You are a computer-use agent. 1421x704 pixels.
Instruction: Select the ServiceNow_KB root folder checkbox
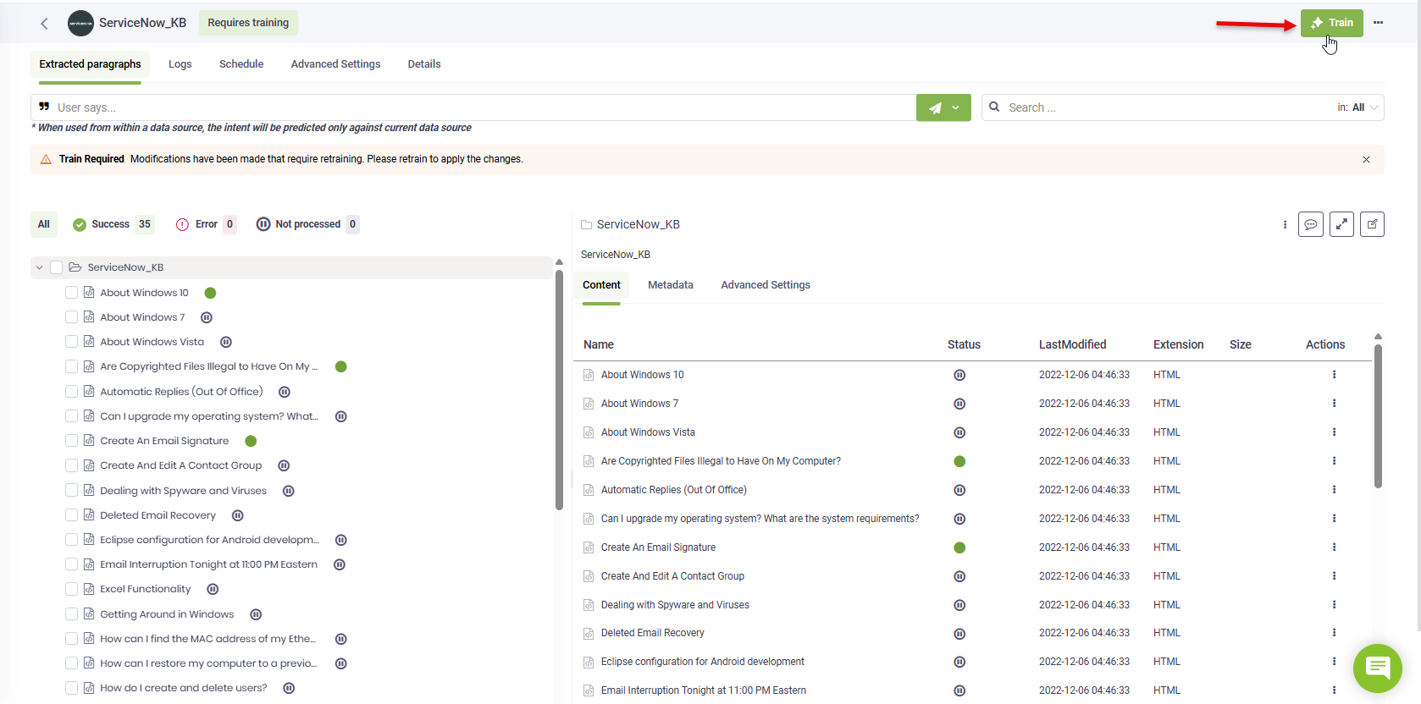(x=57, y=267)
